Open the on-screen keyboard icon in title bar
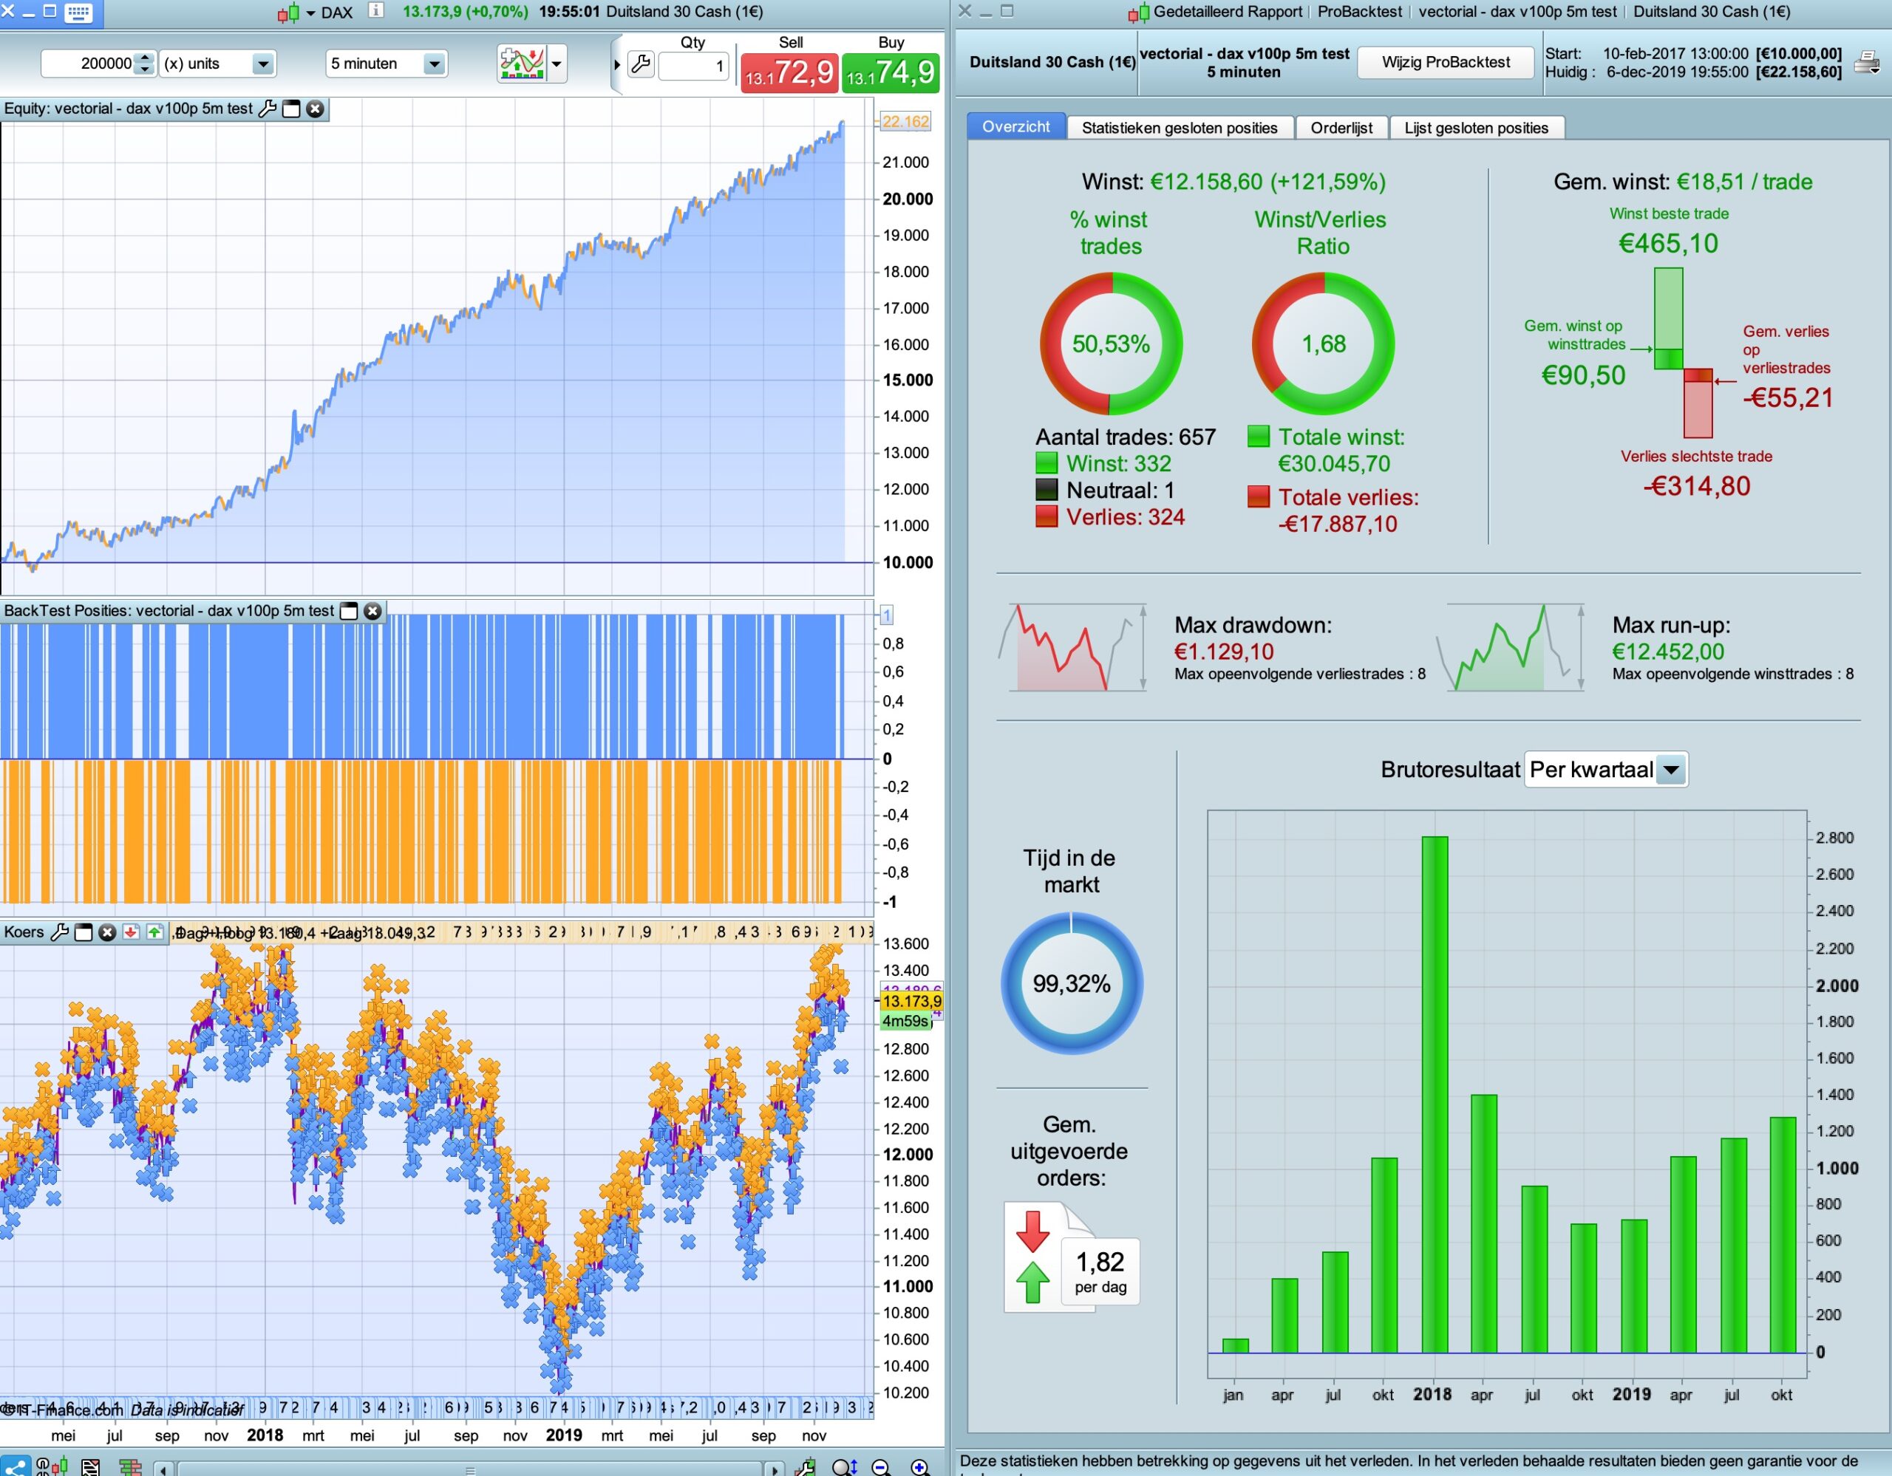The width and height of the screenshot is (1892, 1476). [79, 12]
